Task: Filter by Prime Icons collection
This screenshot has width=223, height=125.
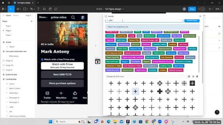Action: point(111,44)
